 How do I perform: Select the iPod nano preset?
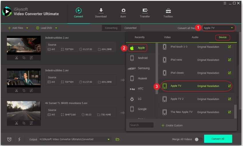click(x=196, y=60)
